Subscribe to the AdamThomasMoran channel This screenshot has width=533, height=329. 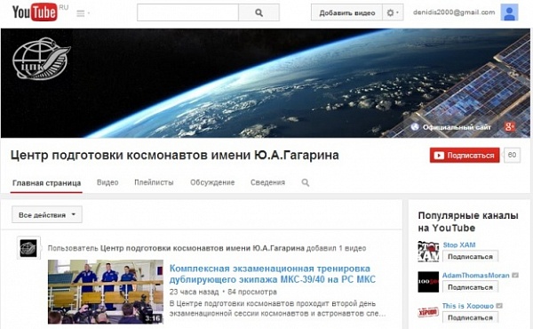470,287
